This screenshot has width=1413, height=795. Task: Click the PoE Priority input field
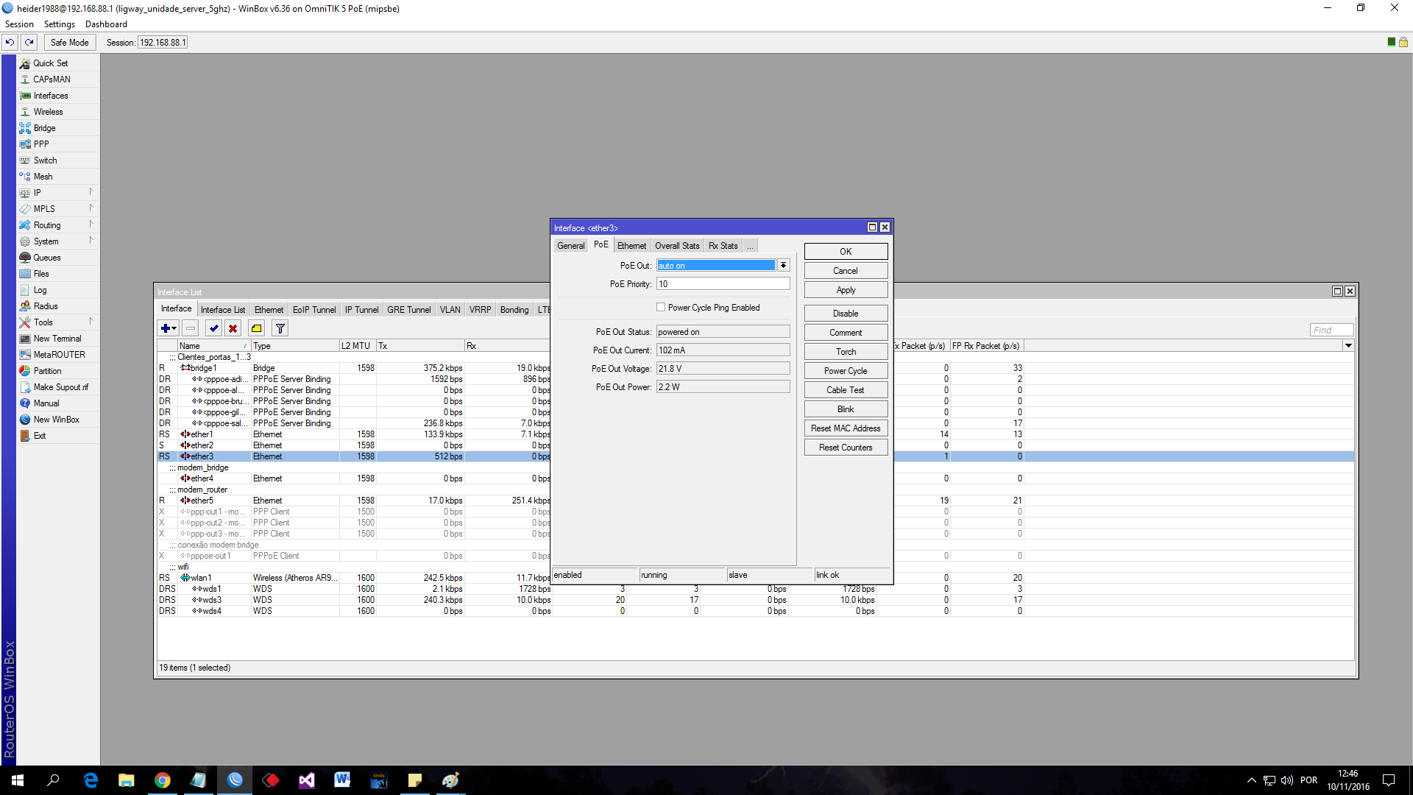pyautogui.click(x=723, y=284)
